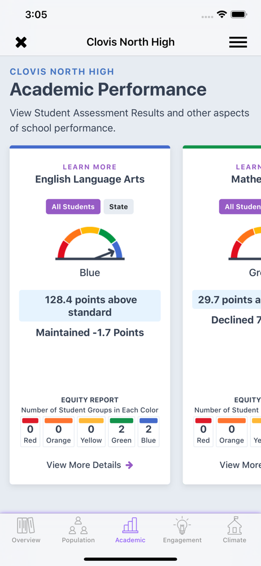Go to the Population tab
The width and height of the screenshot is (261, 566).
click(x=78, y=530)
